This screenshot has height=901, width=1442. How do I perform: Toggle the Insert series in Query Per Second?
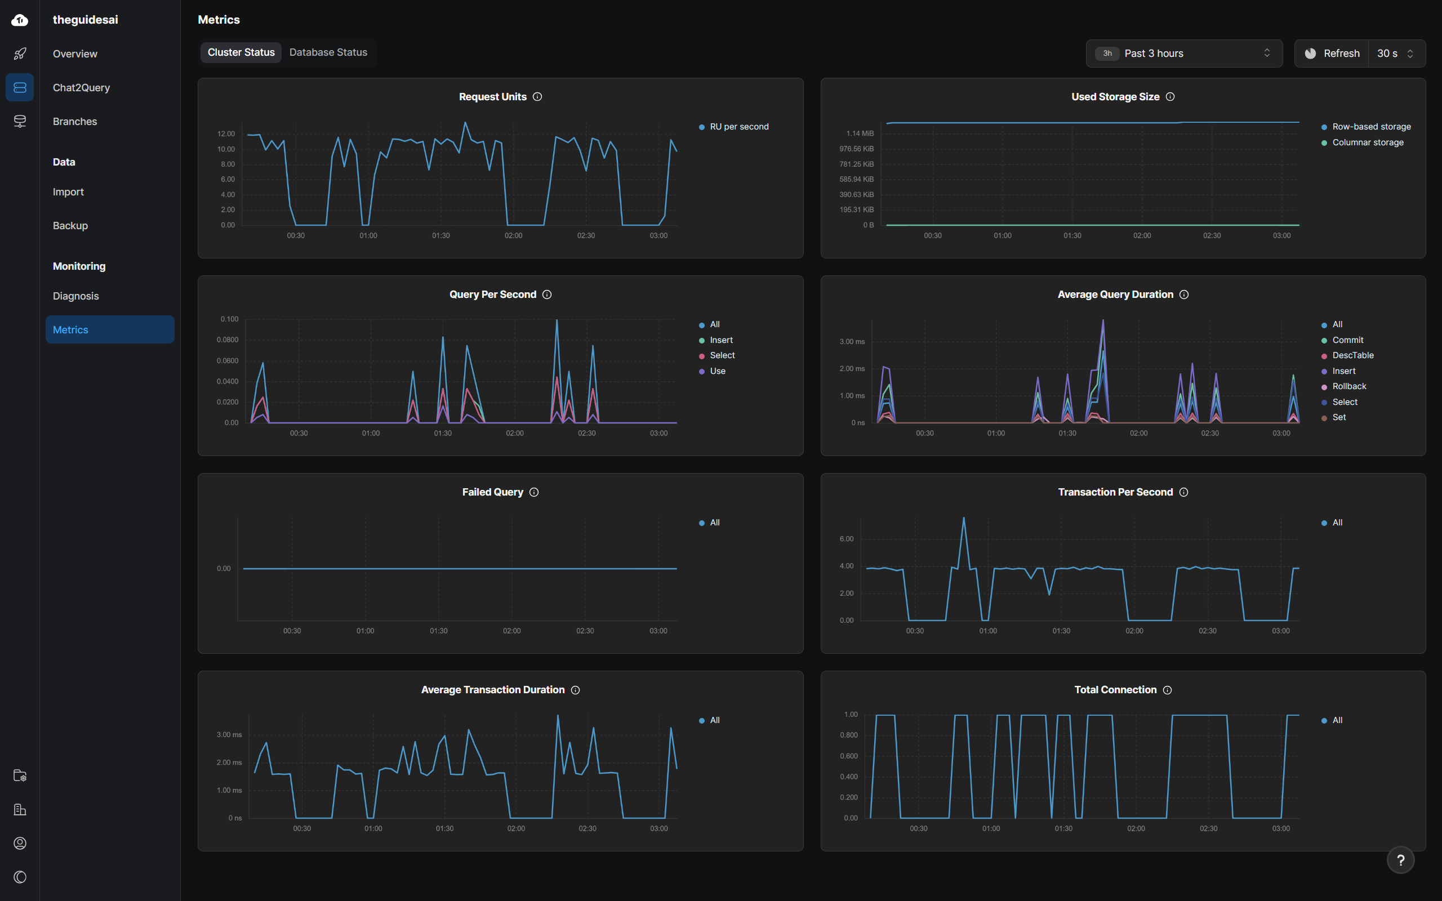pos(720,340)
